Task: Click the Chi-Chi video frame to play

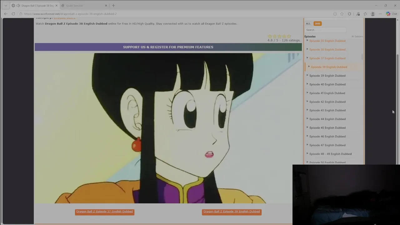Action: pyautogui.click(x=168, y=128)
